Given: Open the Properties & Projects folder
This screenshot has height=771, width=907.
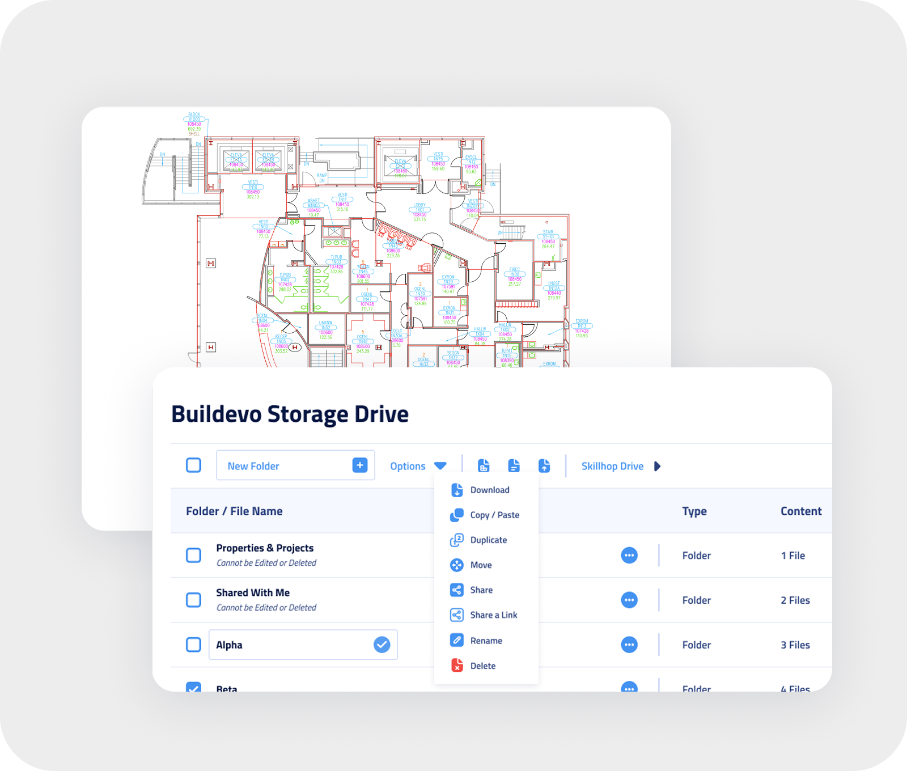Looking at the screenshot, I should [265, 548].
